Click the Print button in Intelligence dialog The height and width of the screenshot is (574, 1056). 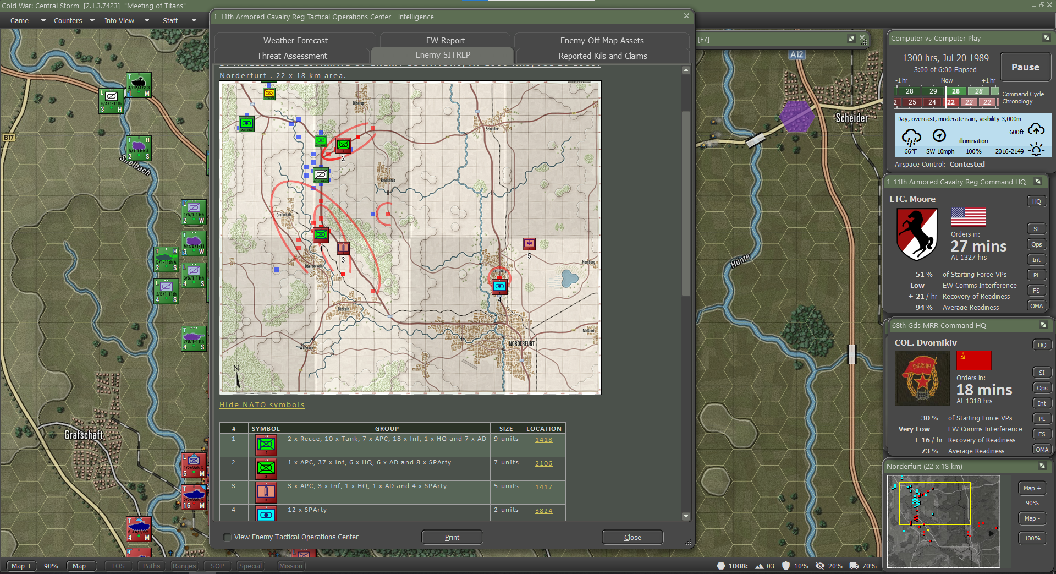coord(452,537)
